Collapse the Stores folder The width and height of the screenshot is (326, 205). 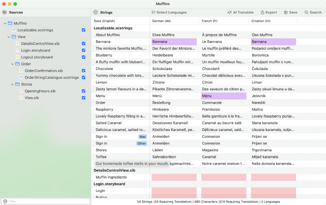pos(12,84)
